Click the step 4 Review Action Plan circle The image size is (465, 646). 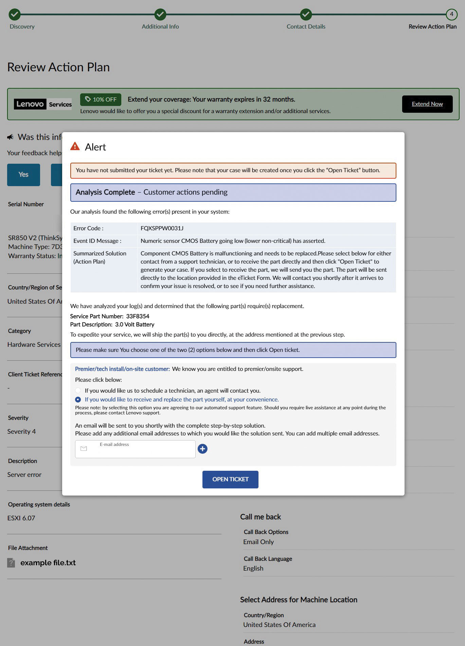pos(451,14)
